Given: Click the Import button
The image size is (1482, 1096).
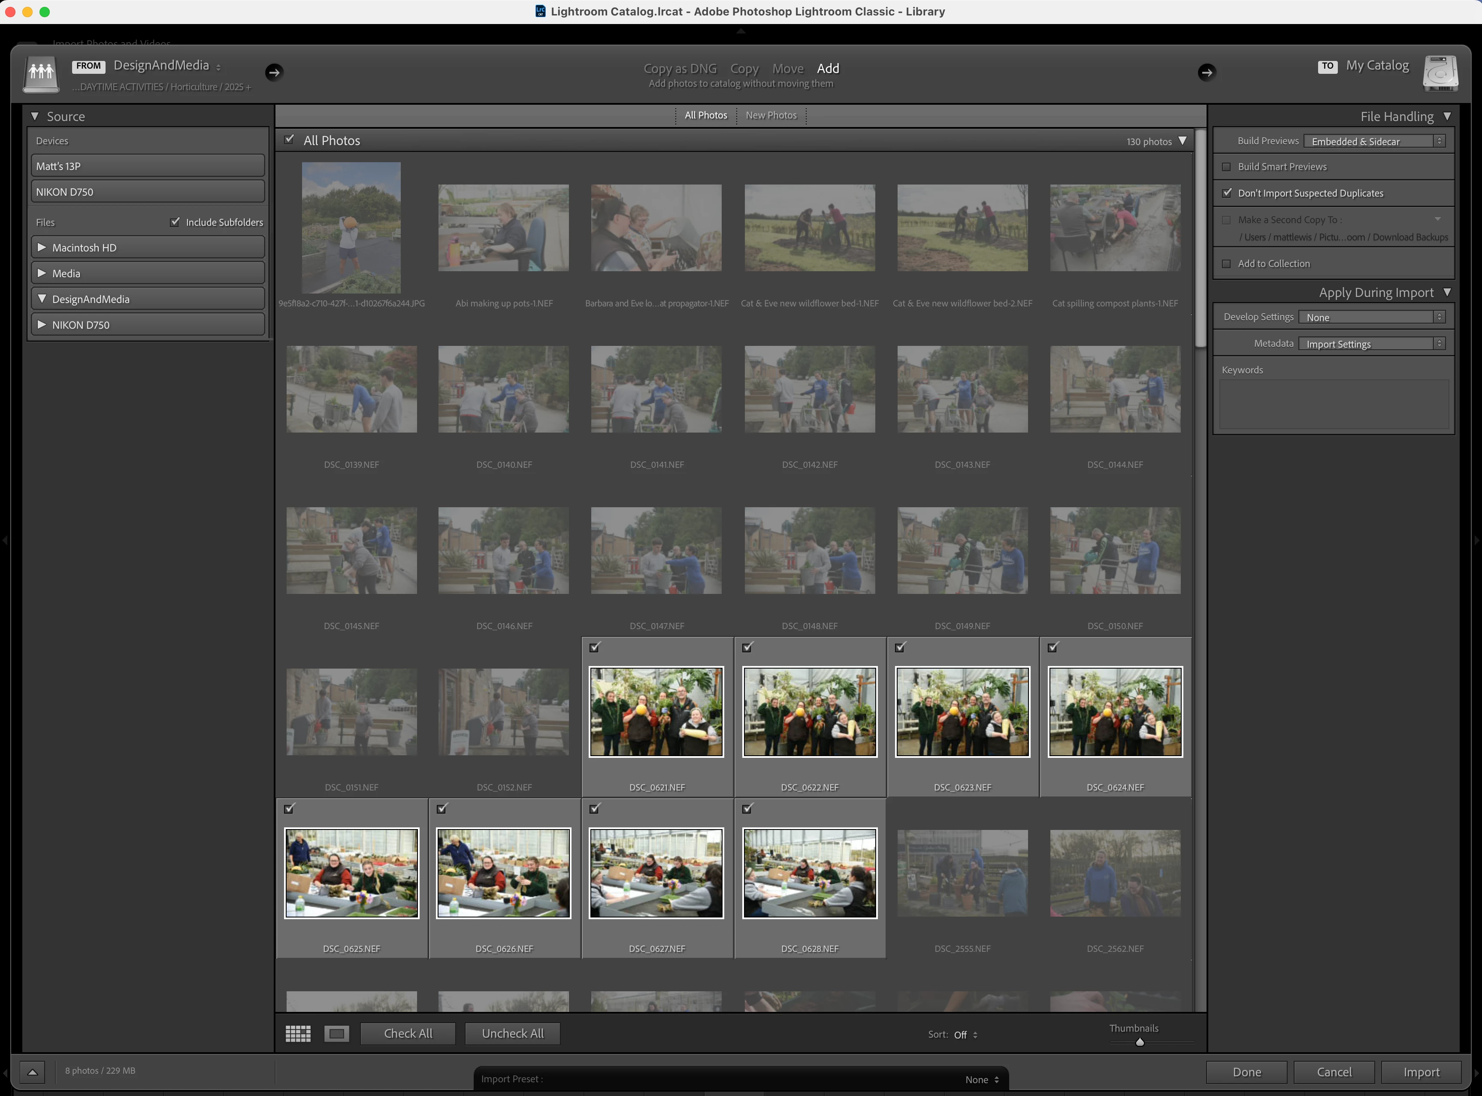Looking at the screenshot, I should [x=1421, y=1072].
